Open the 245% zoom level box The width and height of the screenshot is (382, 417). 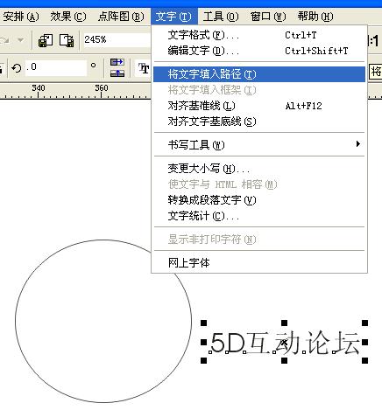click(117, 39)
